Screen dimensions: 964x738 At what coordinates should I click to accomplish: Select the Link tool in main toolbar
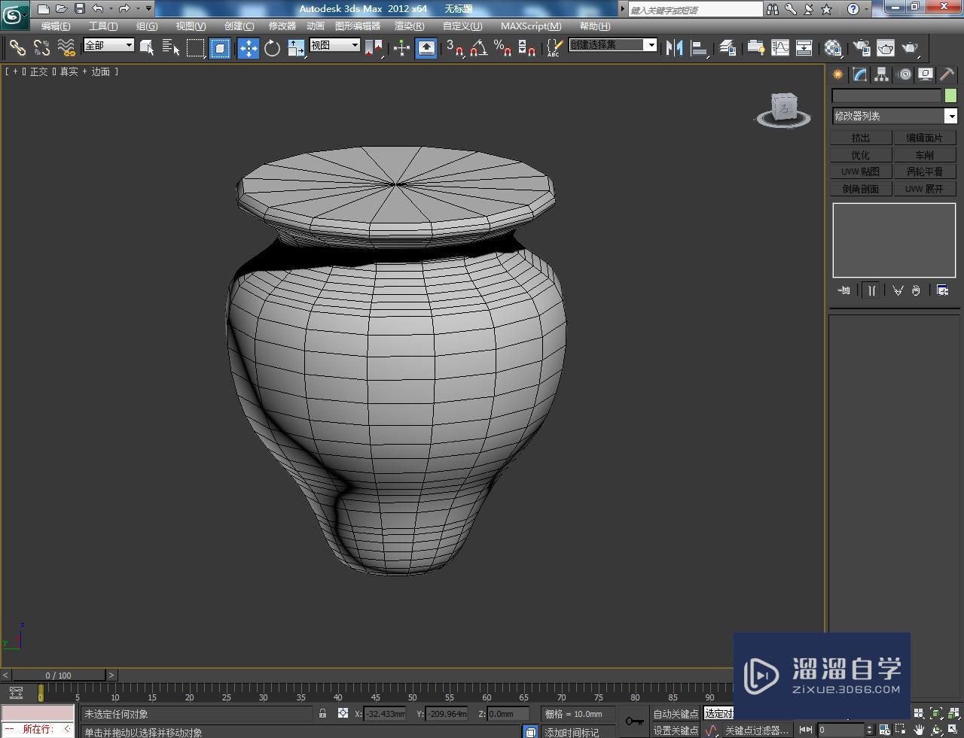point(17,48)
